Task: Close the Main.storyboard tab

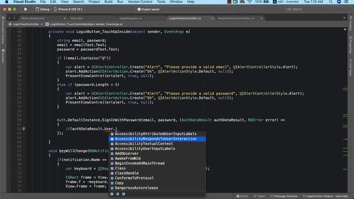Action: point(65,18)
